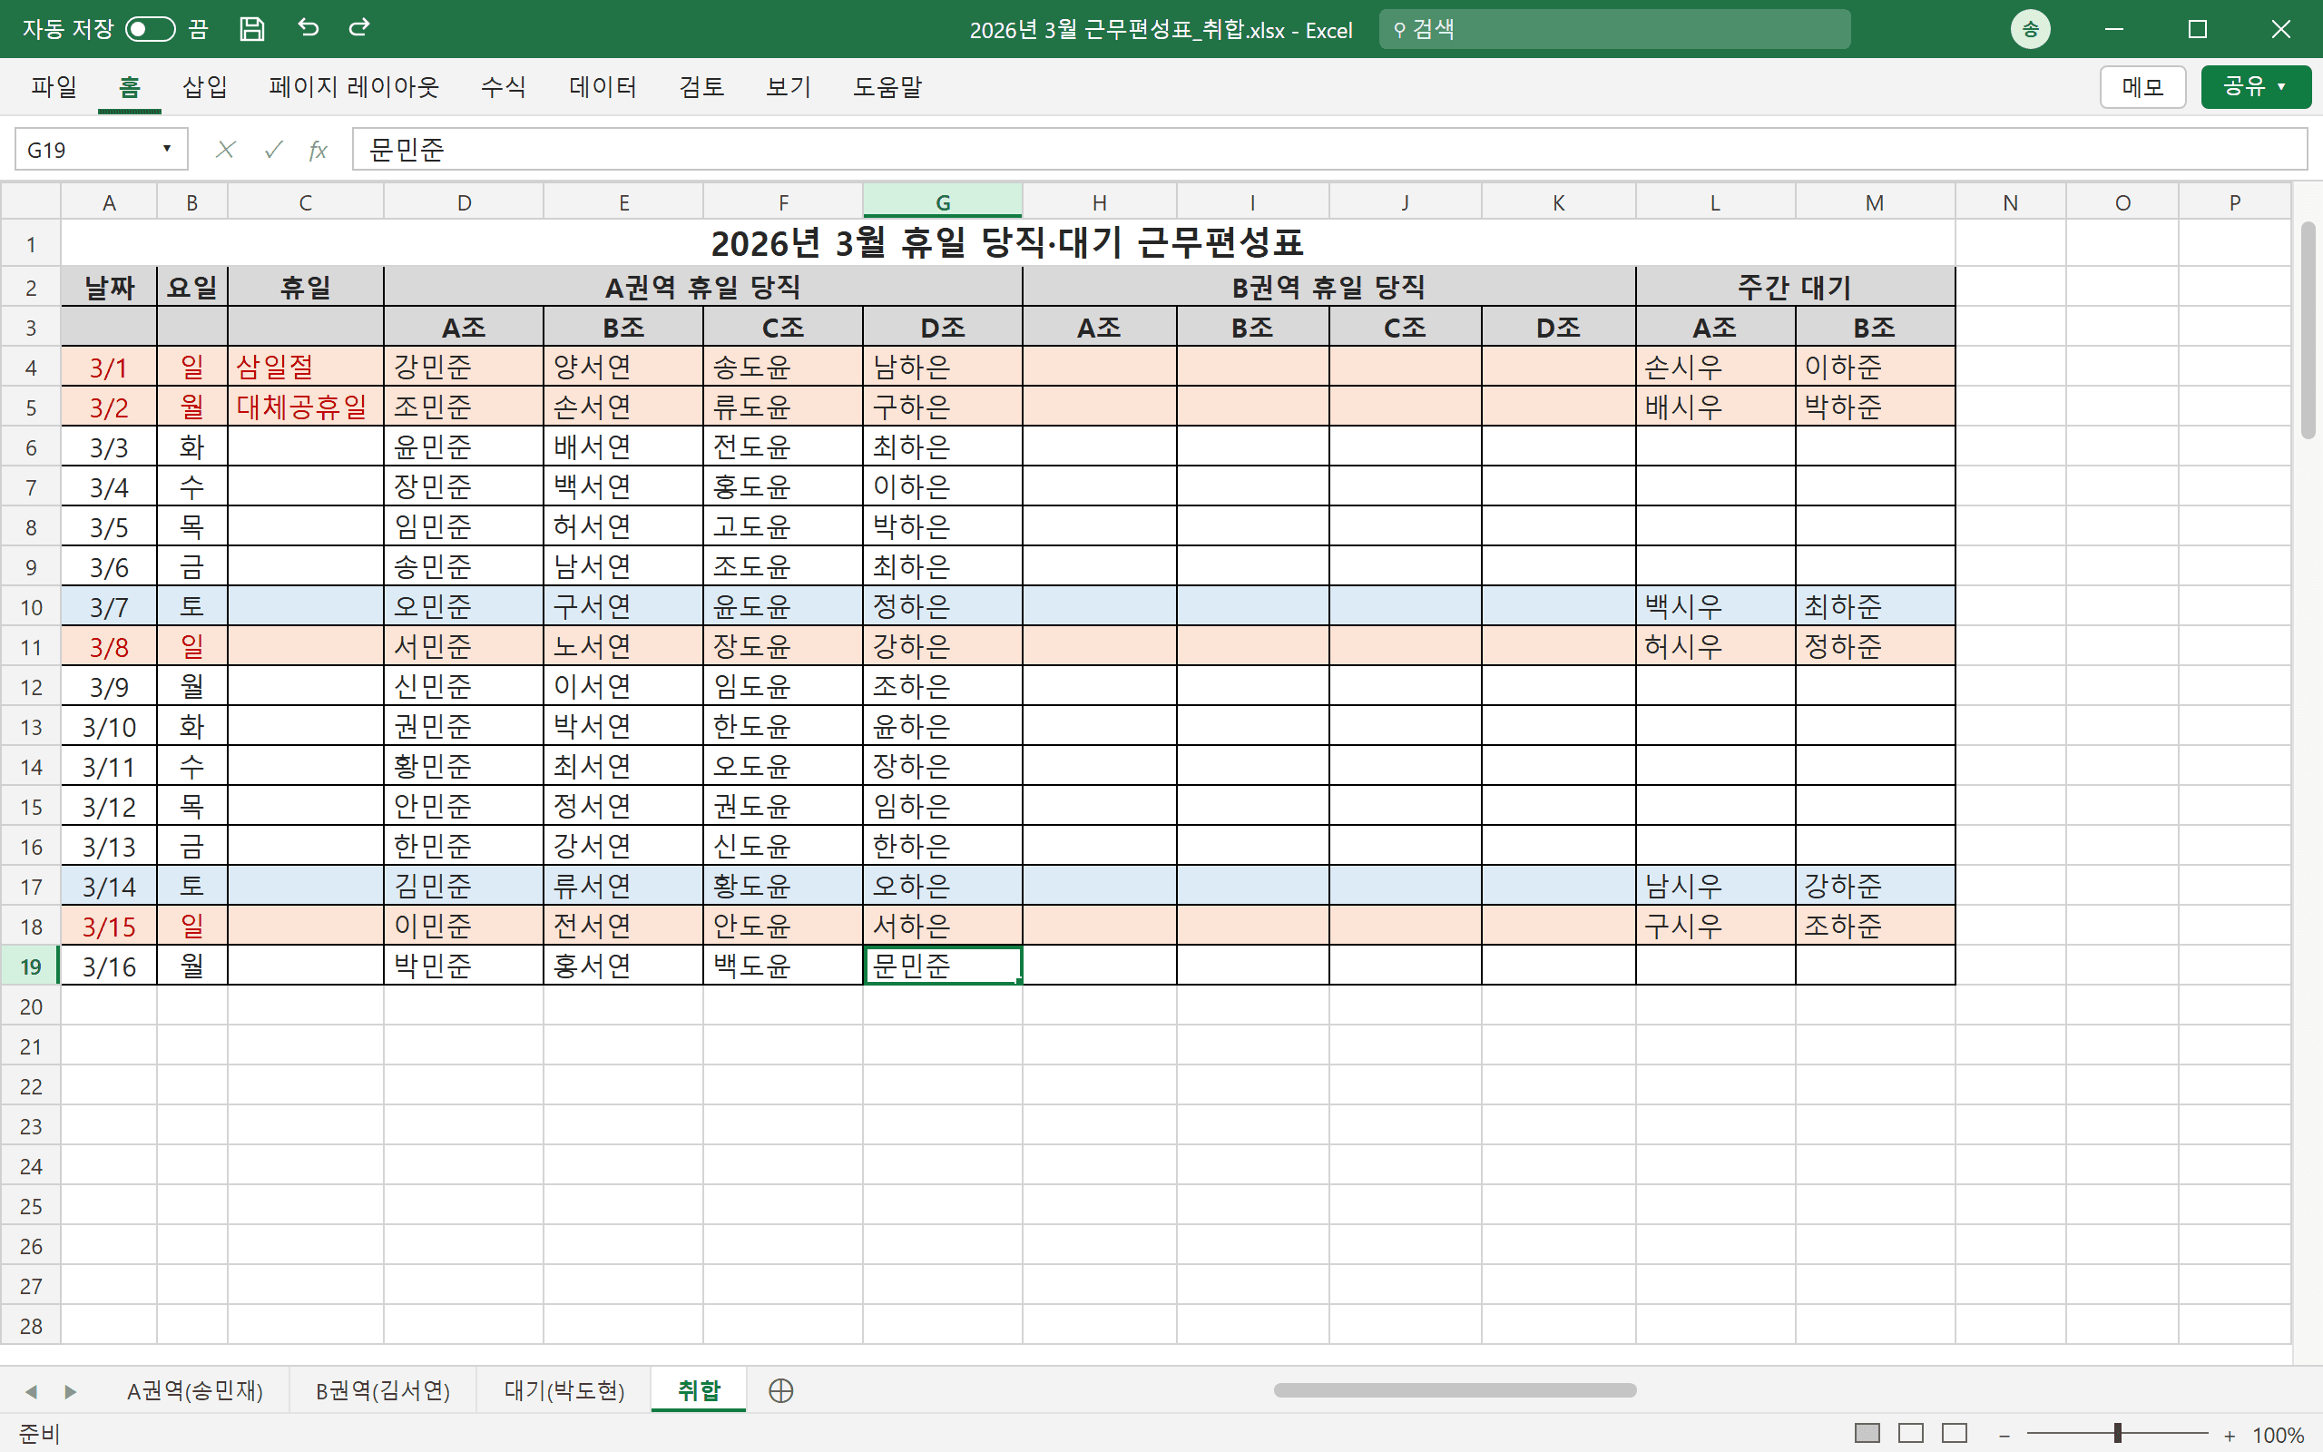The height and width of the screenshot is (1452, 2323).
Task: Click the zoom slider handle
Action: [x=2117, y=1434]
